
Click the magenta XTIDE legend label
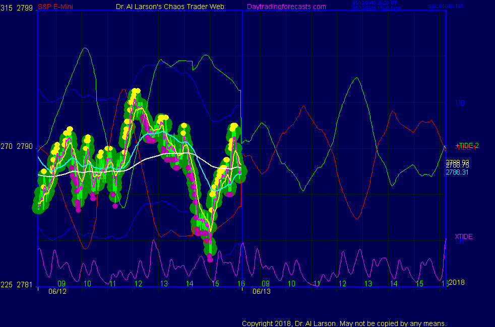point(463,236)
